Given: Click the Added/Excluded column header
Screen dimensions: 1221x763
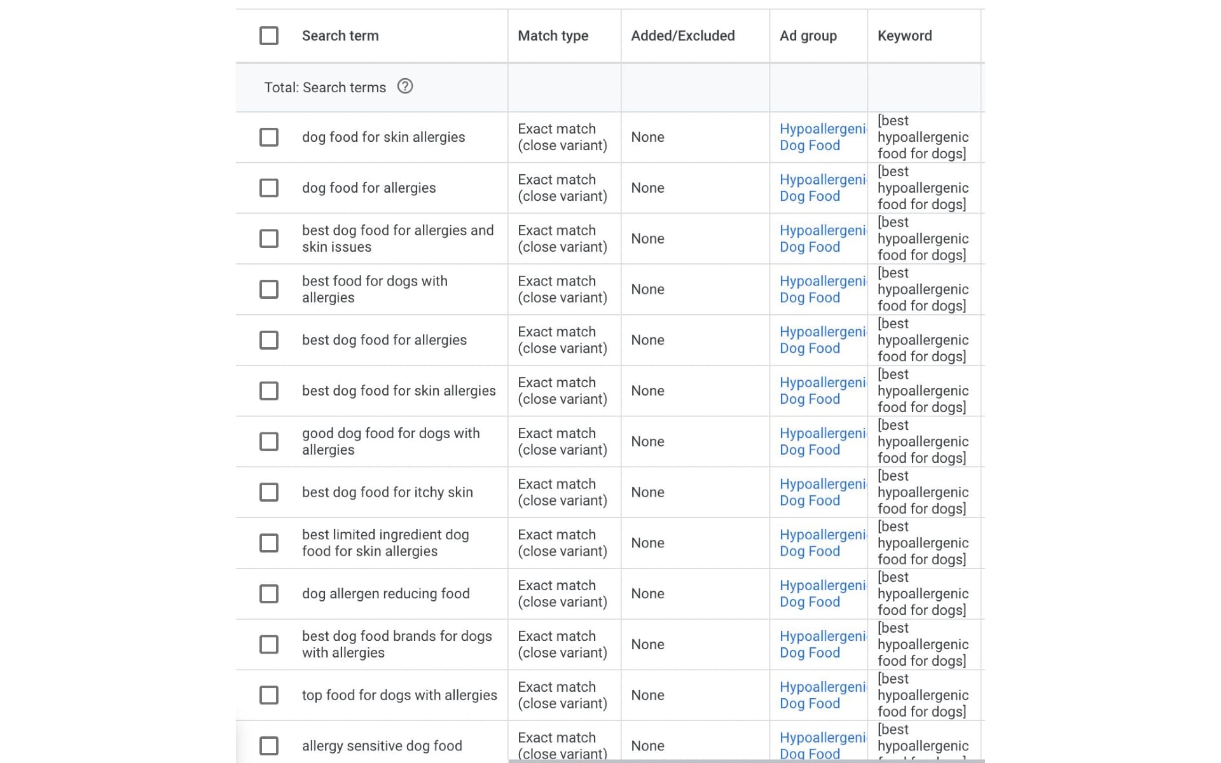Looking at the screenshot, I should pos(684,36).
